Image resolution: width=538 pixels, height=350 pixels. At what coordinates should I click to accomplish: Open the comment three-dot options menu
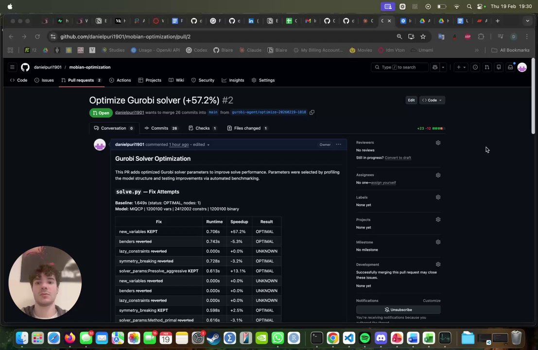click(339, 144)
